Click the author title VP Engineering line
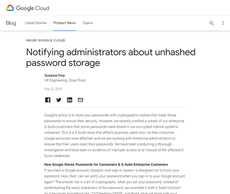This screenshot has width=230, height=194. 65,80
